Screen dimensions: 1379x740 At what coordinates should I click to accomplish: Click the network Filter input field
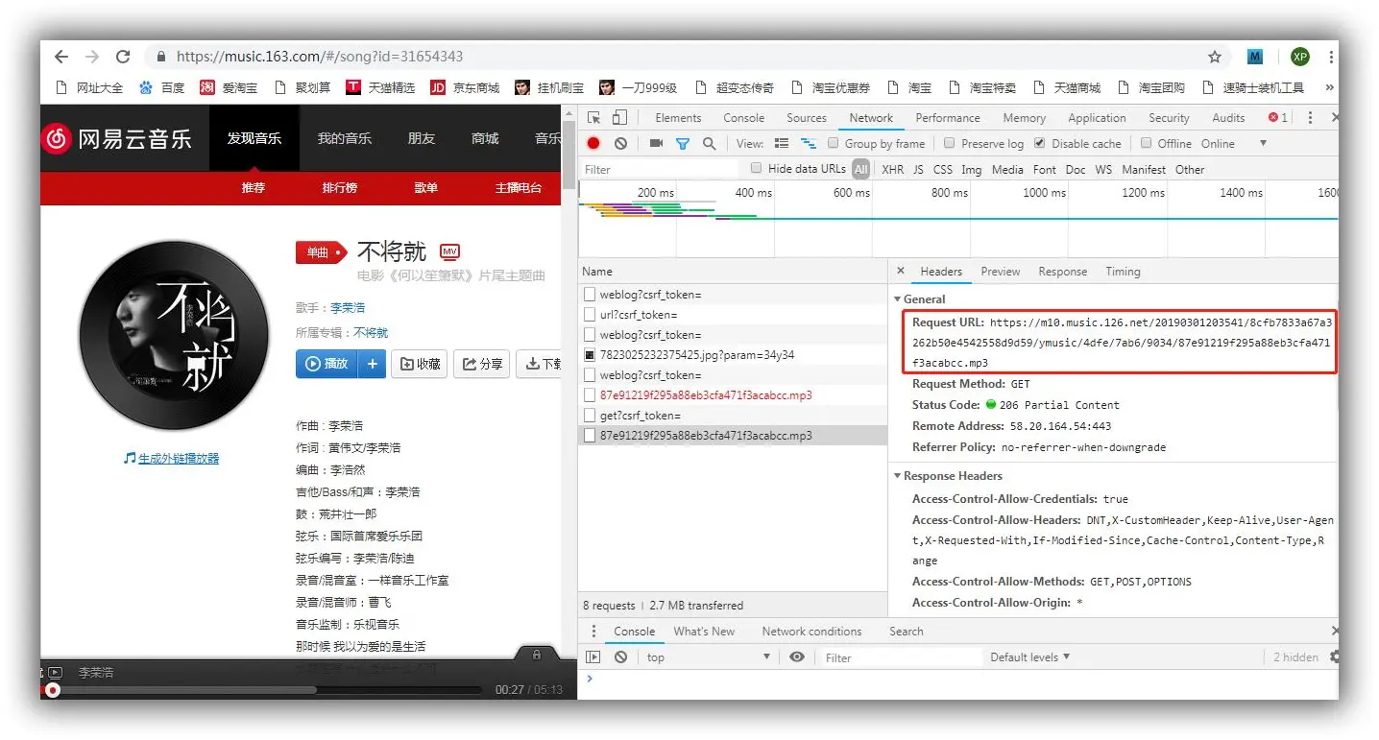coord(663,169)
